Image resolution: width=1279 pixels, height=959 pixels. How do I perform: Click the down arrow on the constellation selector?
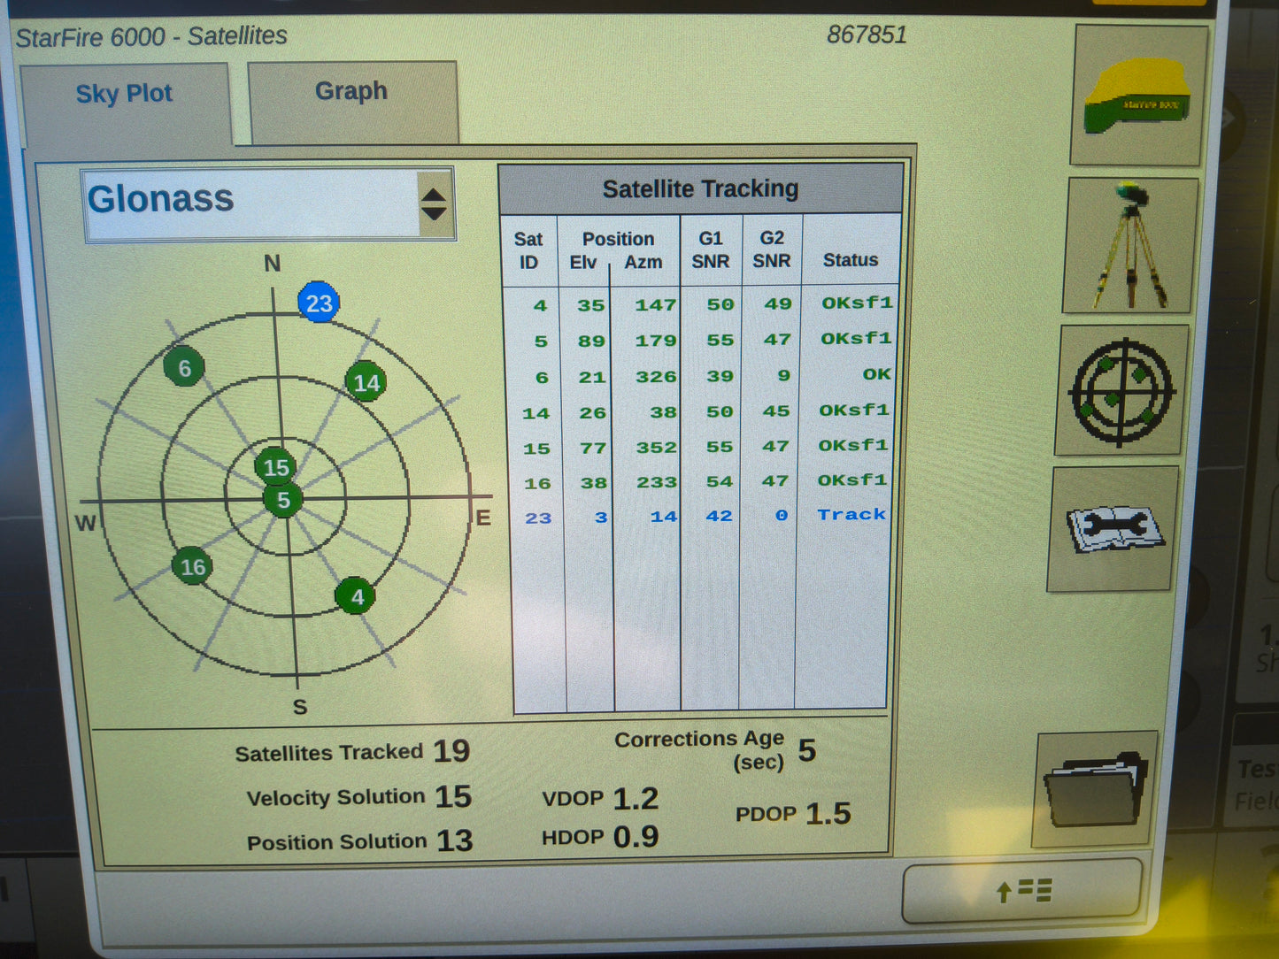coord(435,214)
